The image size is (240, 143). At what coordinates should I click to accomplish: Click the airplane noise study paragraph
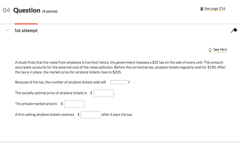point(119,67)
